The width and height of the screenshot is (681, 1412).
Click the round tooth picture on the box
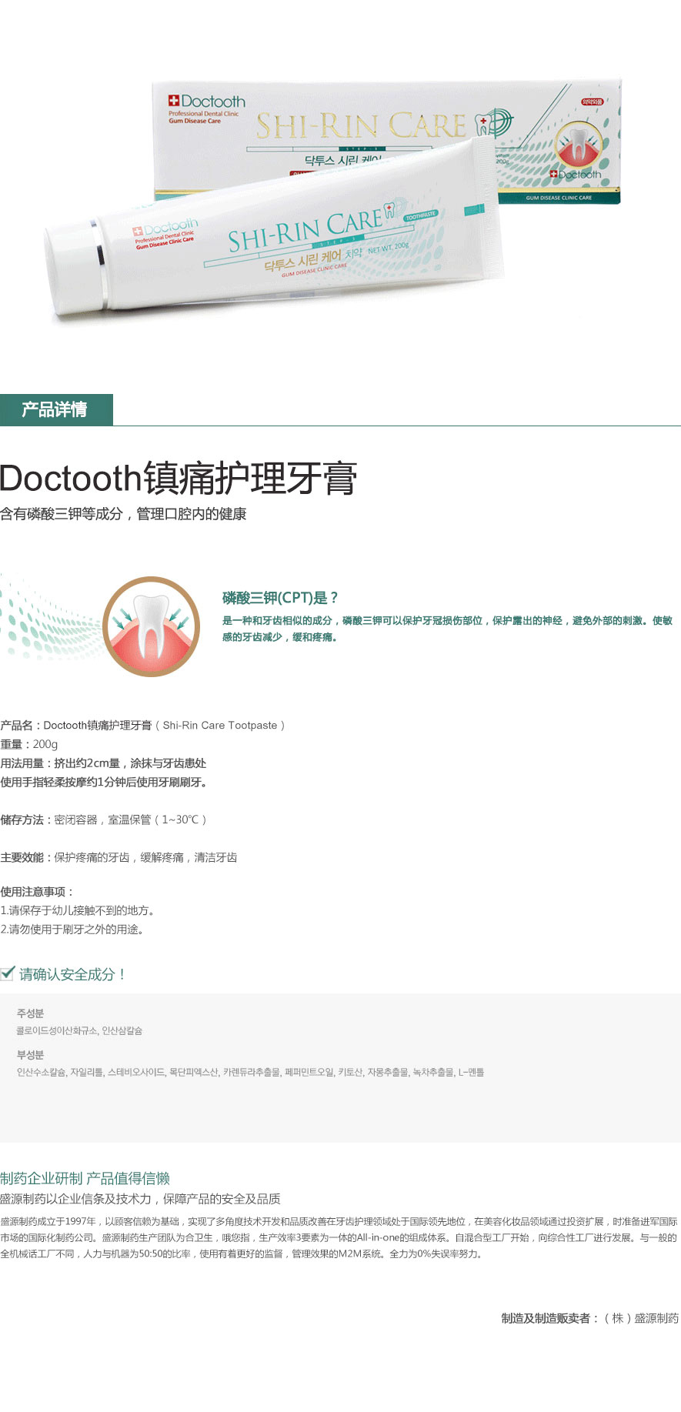tap(579, 145)
